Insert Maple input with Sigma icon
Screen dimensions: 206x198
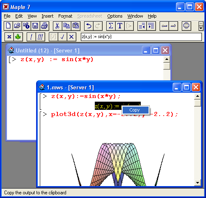(111, 26)
